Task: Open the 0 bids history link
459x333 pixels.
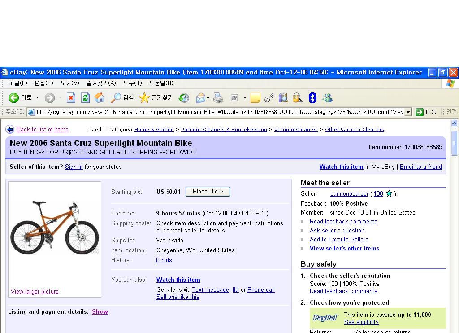Action: coord(164,260)
